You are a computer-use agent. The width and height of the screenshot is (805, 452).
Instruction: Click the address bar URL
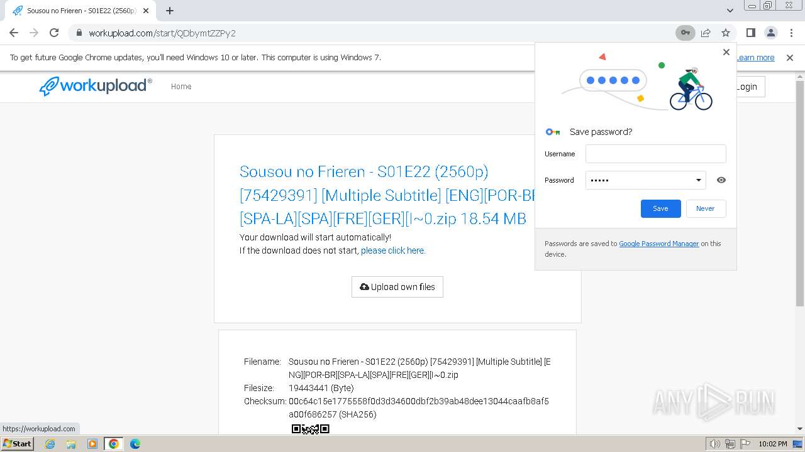(162, 33)
